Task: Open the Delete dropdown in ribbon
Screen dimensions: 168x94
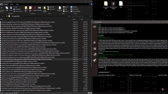Action: click(35, 11)
